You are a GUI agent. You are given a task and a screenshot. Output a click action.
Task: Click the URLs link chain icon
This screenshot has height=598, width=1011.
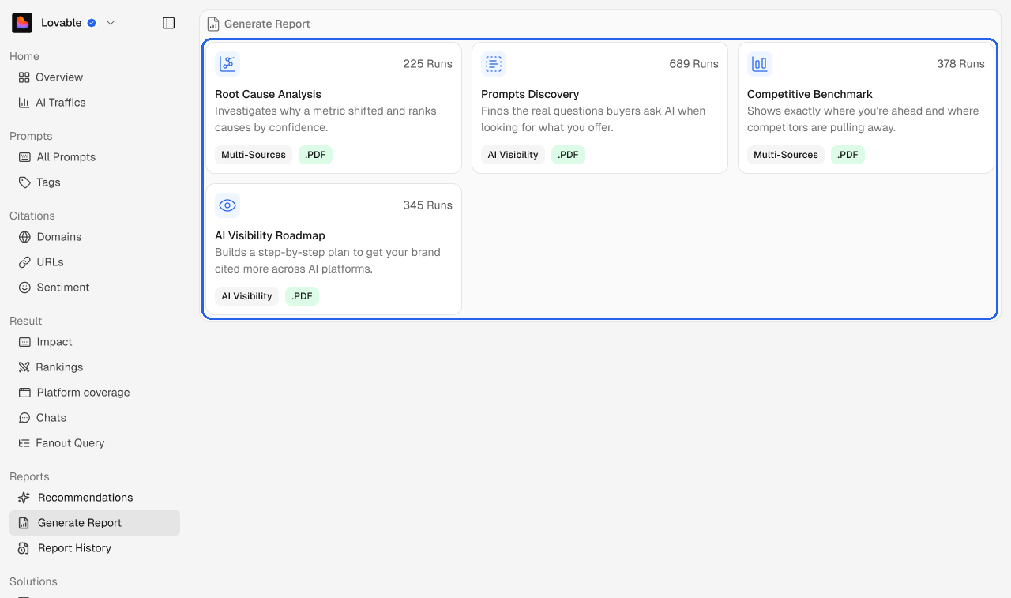tap(24, 262)
